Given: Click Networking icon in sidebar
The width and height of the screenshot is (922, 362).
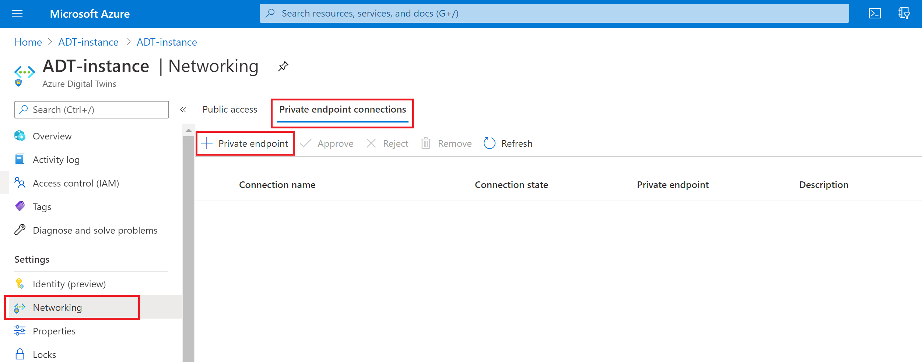Looking at the screenshot, I should (x=20, y=308).
